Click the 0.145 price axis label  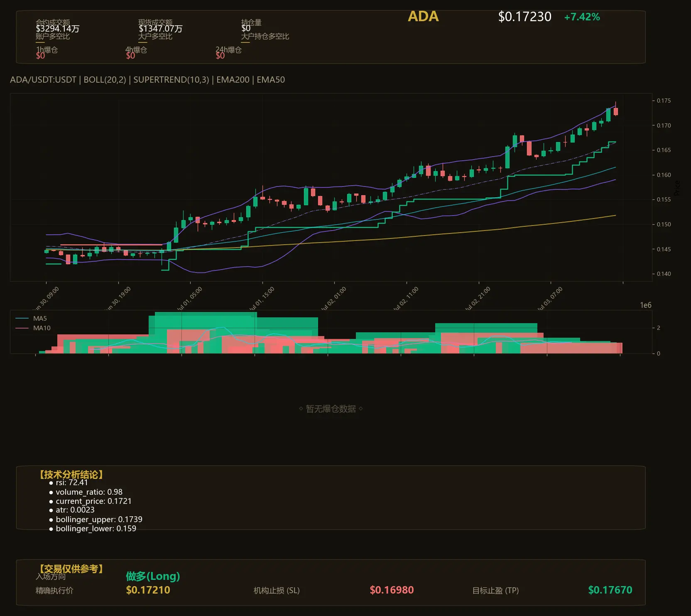pos(664,249)
